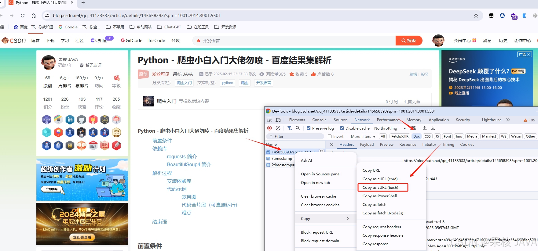Screen dimensions: 538x251
Task: Open the No throttling dropdown
Action: pos(390,128)
